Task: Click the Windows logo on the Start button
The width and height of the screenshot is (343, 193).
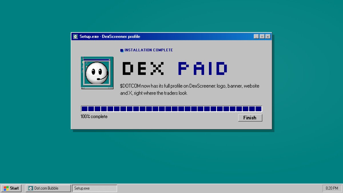Action: click(x=6, y=188)
